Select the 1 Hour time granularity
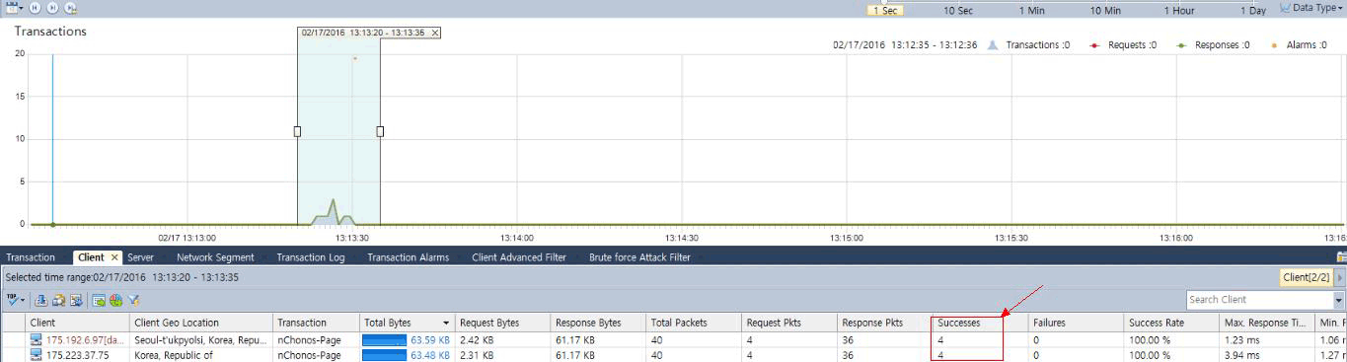1347x362 pixels. (1179, 10)
